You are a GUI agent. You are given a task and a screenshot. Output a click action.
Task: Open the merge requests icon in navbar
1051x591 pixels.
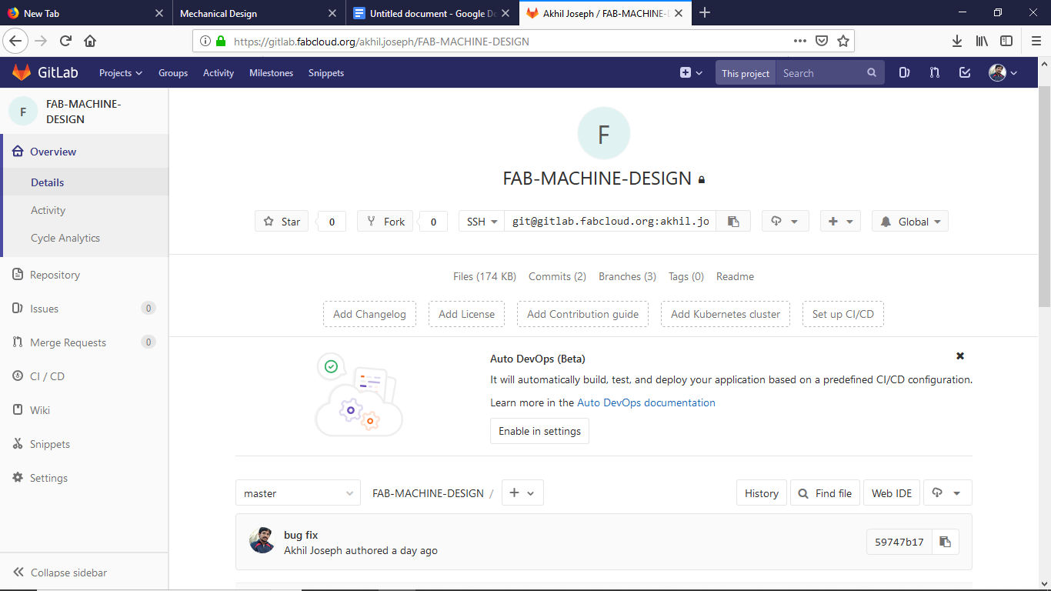click(x=934, y=73)
